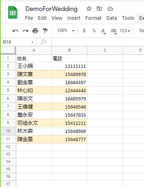The image size is (144, 187).
Task: Increase decimal places icon
Action: 113,31
